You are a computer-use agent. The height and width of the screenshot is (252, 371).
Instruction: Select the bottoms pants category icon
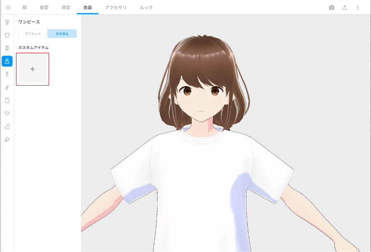[7, 48]
